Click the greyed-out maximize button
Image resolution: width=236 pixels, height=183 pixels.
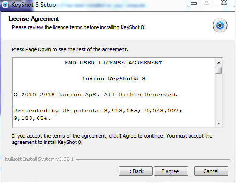click(206, 3)
